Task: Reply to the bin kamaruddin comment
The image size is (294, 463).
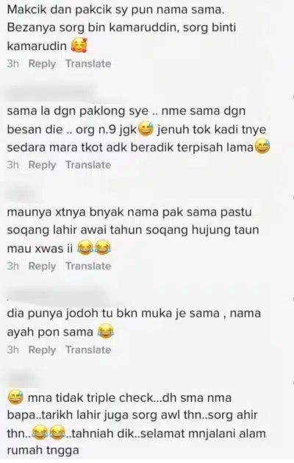Action: (42, 64)
